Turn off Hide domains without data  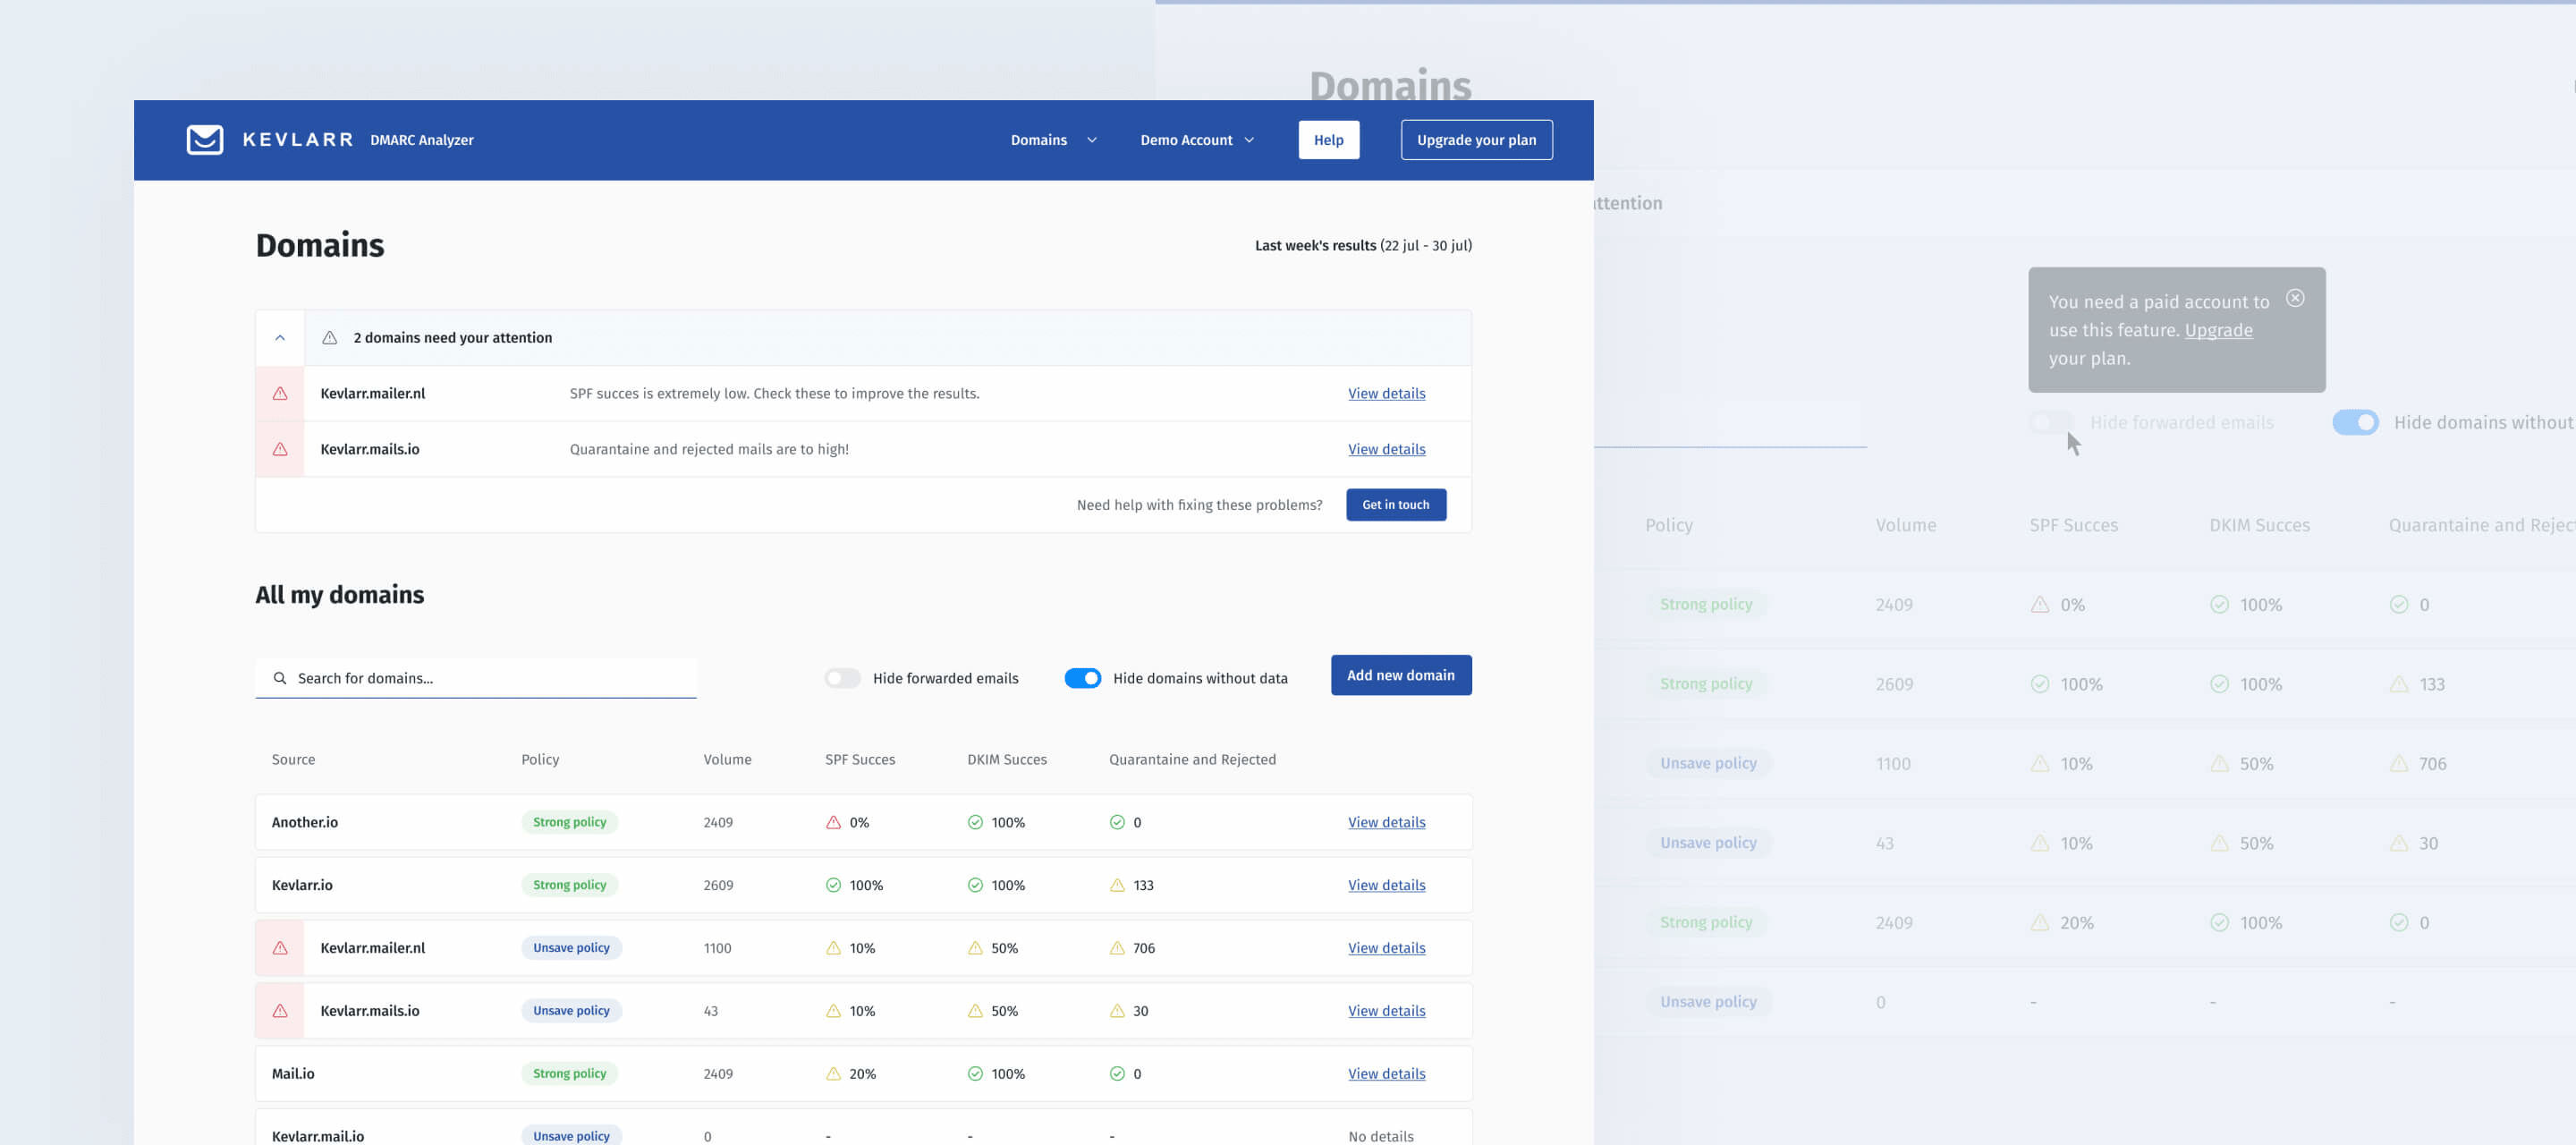1082,678
